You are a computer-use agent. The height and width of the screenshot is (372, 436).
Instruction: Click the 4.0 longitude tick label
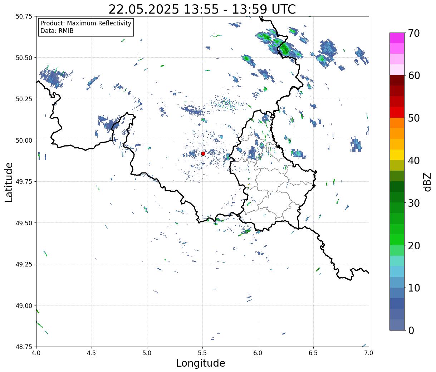(x=36, y=353)
